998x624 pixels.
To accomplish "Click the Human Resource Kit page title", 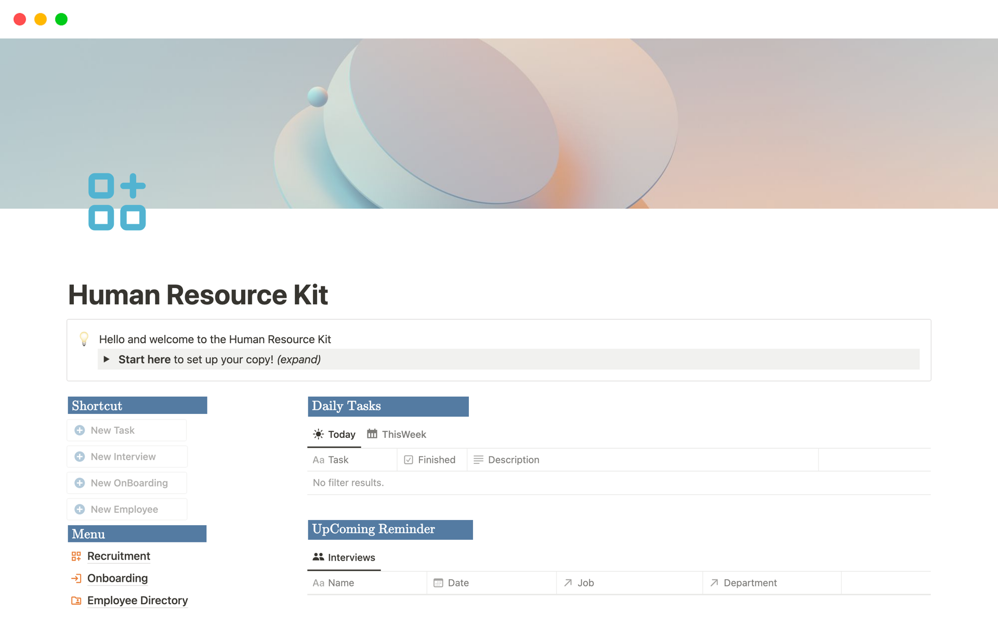I will (198, 295).
